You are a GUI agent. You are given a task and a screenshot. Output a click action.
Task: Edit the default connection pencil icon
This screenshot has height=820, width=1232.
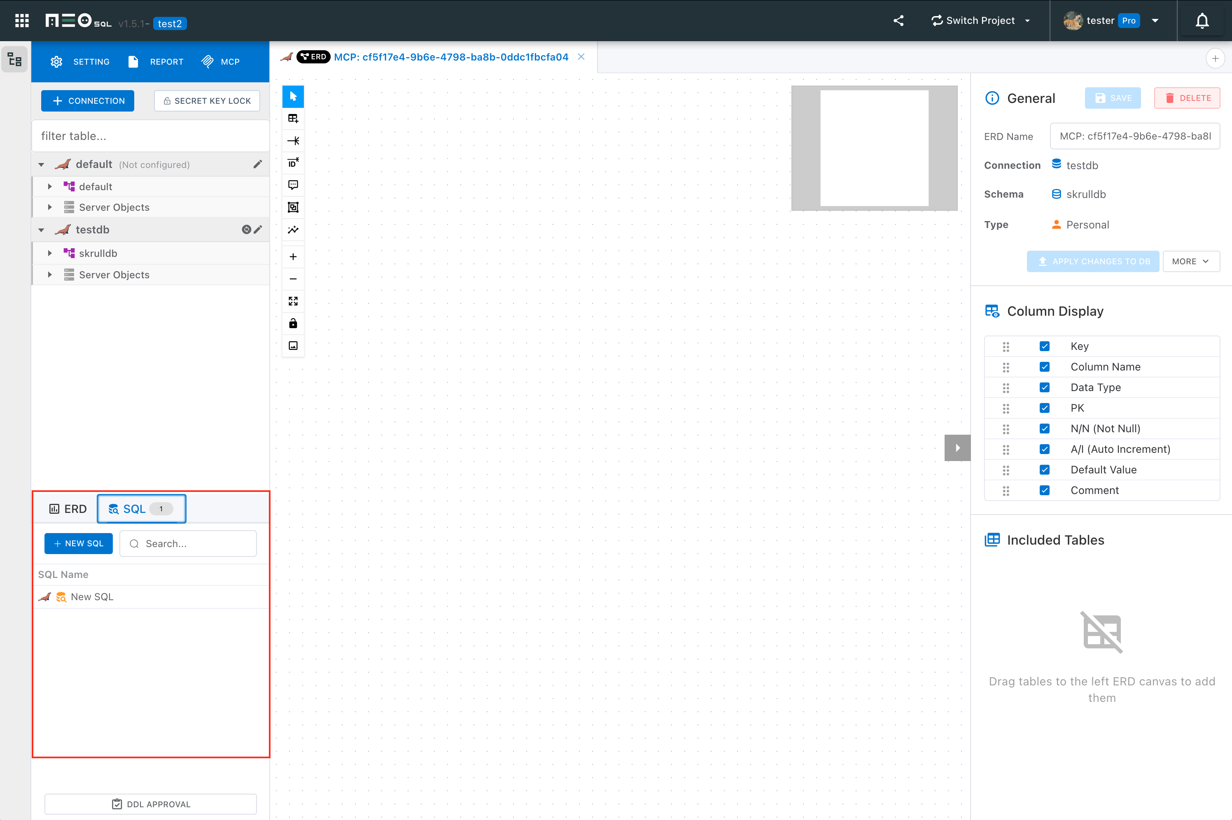(257, 164)
